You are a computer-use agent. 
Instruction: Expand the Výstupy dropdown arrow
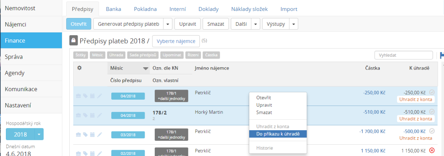294,24
